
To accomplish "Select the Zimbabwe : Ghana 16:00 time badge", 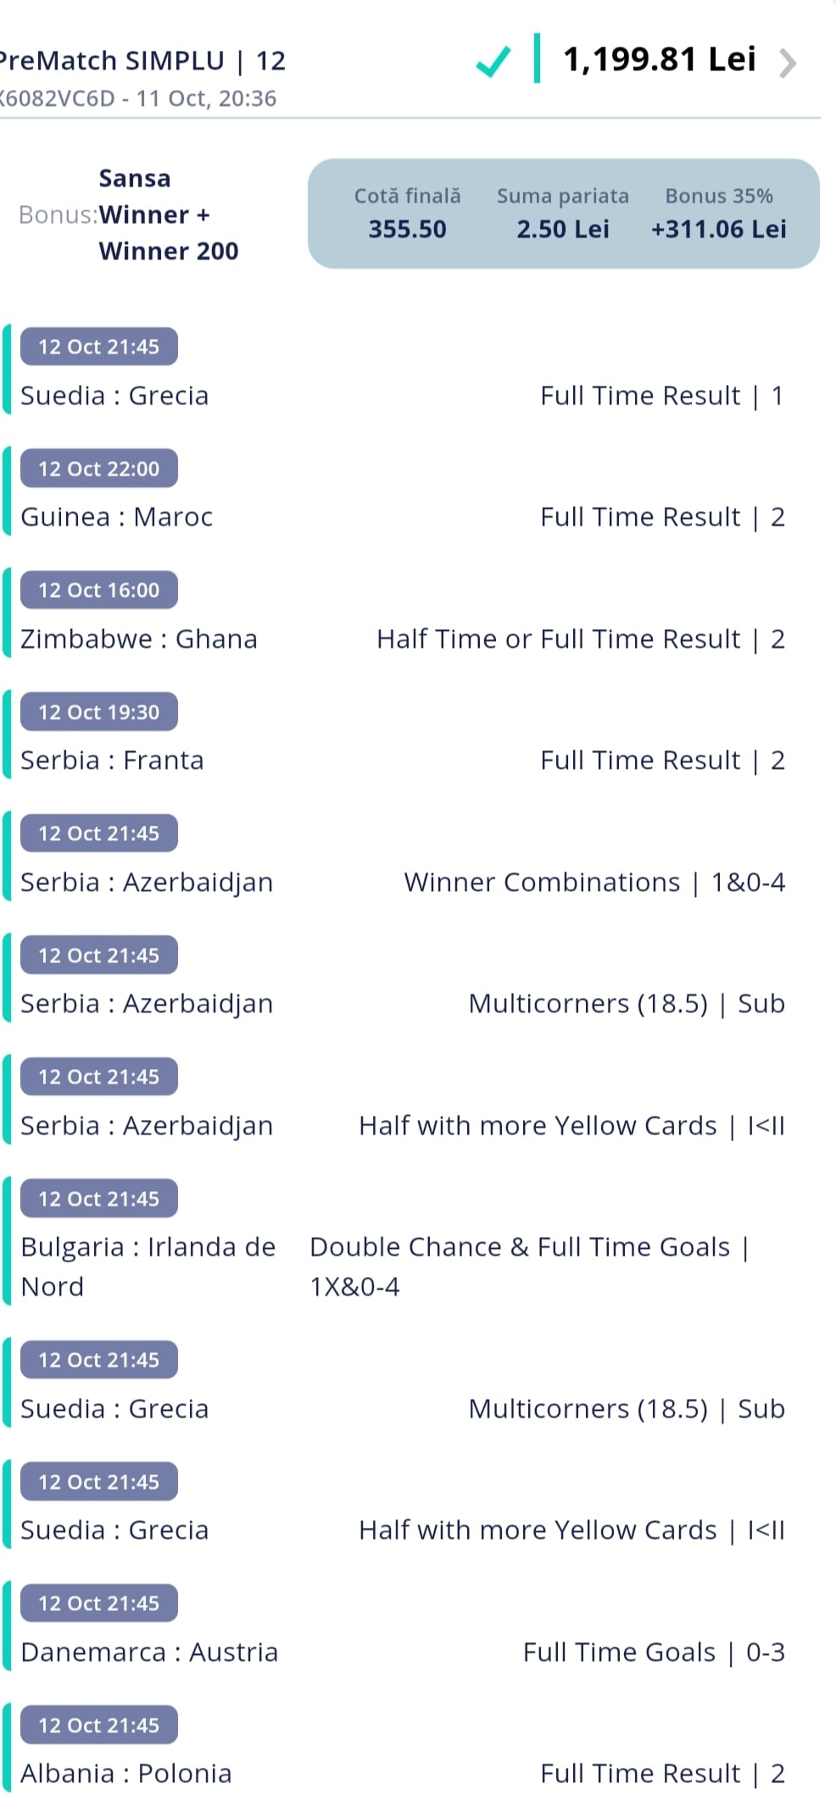I will tap(99, 590).
